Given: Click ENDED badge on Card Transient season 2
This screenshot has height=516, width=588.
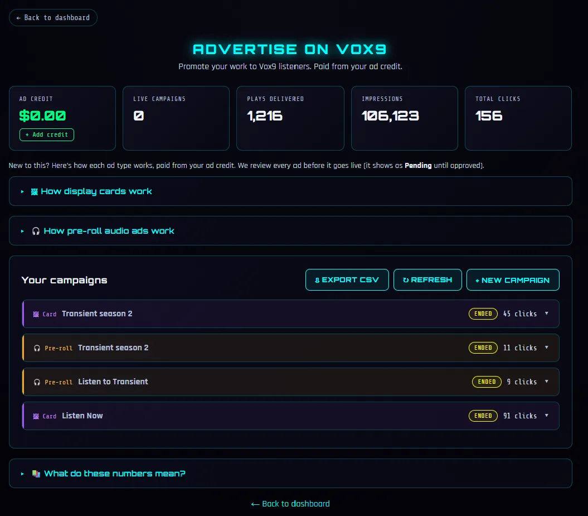Looking at the screenshot, I should [483, 314].
